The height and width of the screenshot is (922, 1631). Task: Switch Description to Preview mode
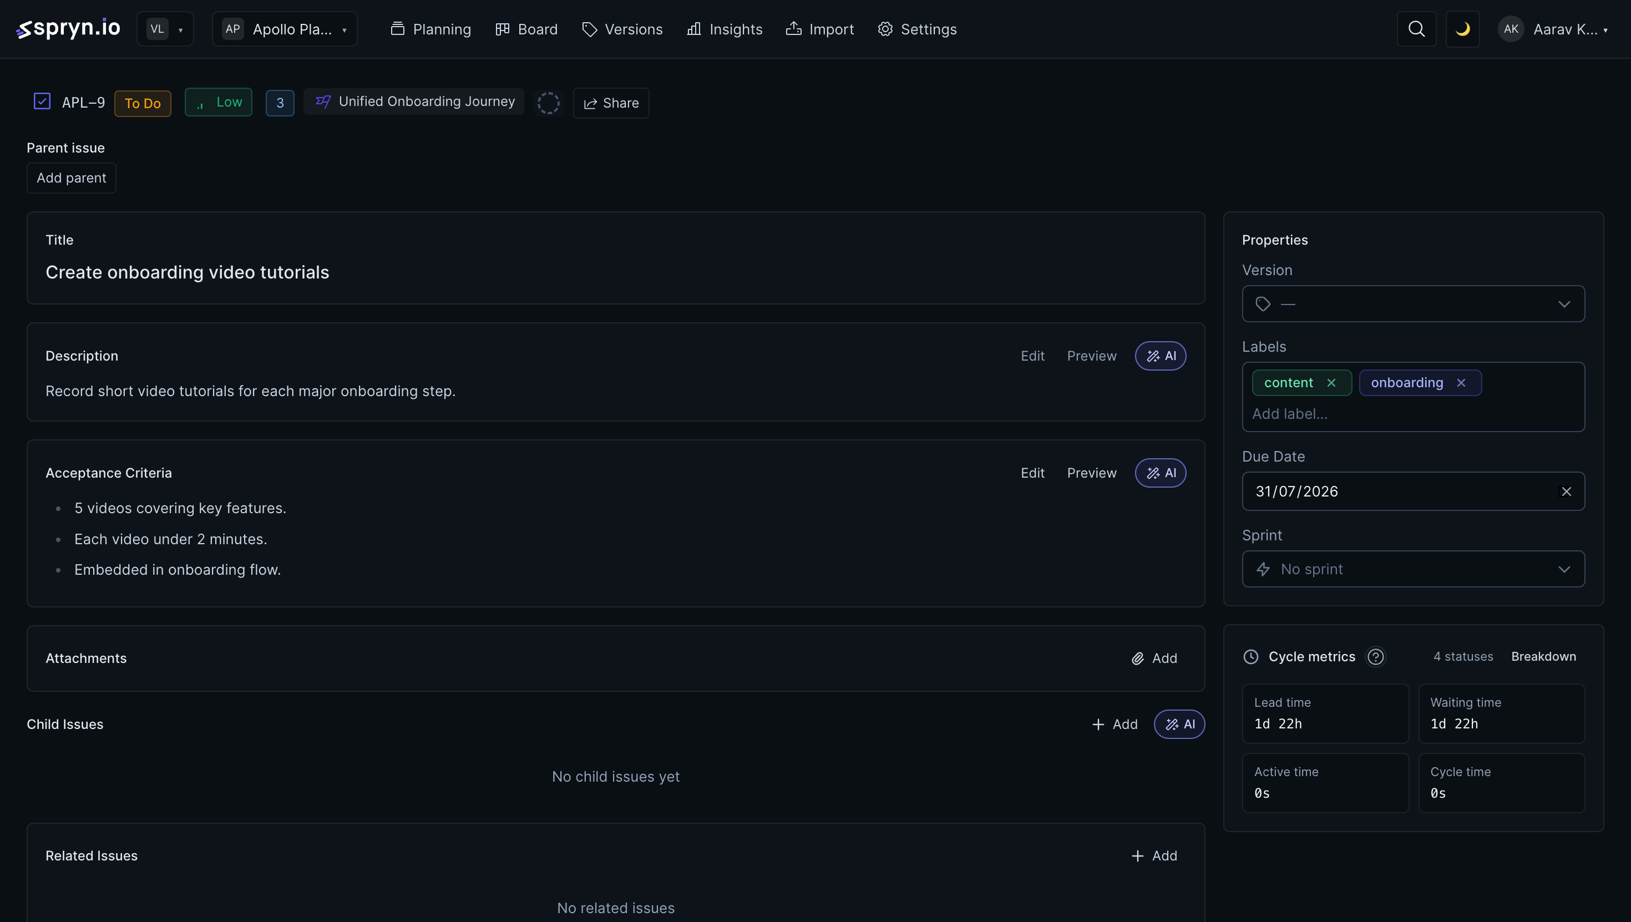coord(1092,356)
